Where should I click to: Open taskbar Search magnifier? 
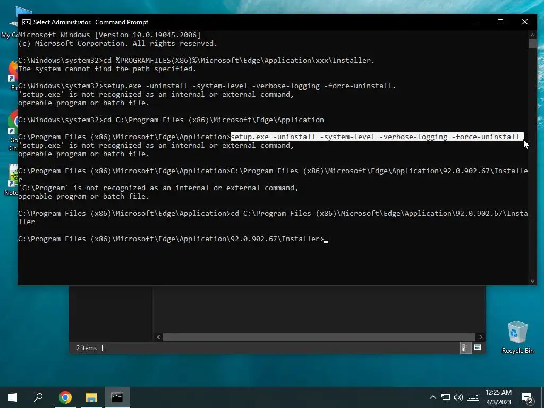click(x=38, y=397)
